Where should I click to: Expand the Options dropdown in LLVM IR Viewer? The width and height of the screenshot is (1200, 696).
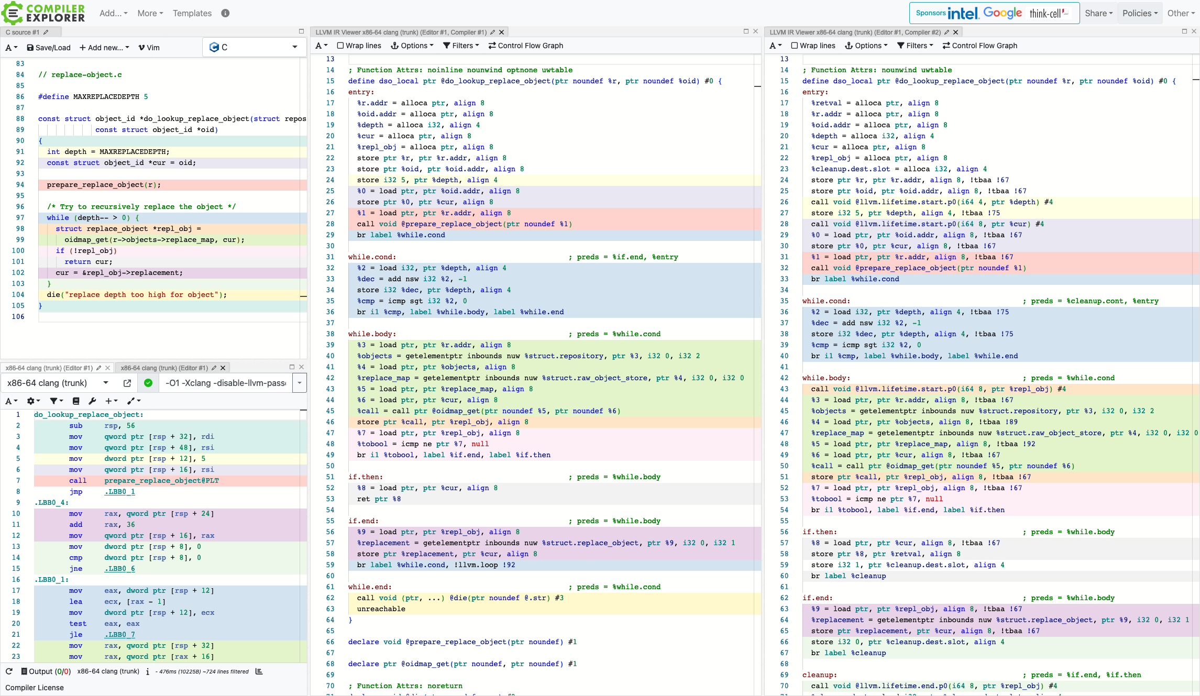[414, 47]
